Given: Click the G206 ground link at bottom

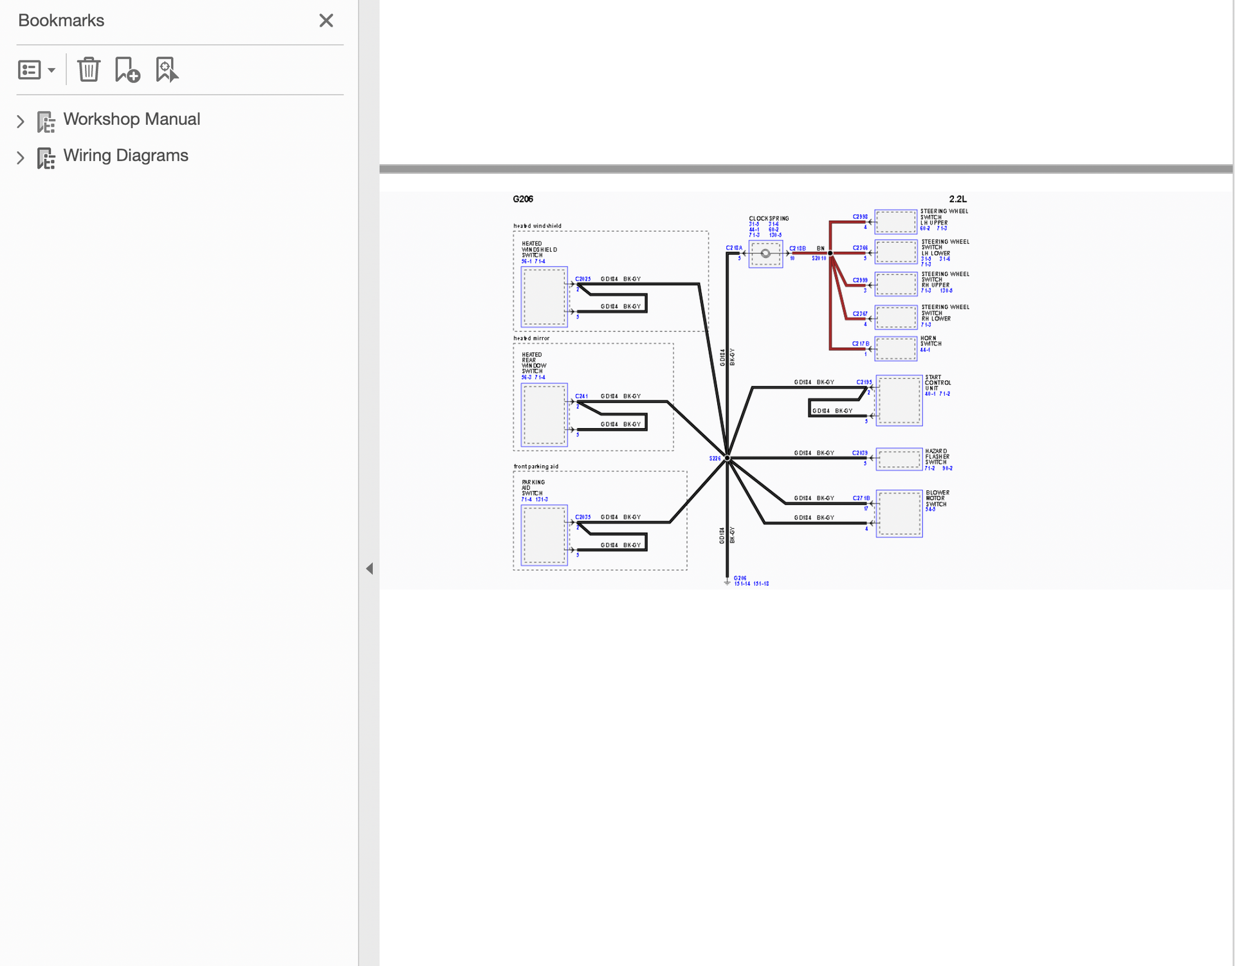Looking at the screenshot, I should pos(740,578).
